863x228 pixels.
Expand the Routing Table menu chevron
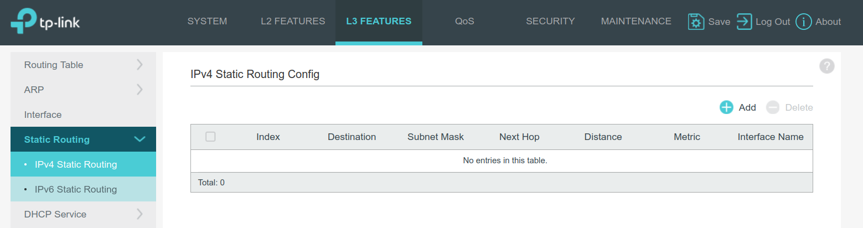(139, 65)
